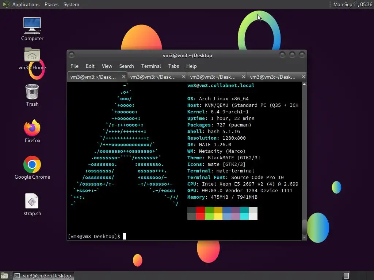
Task: Click the clock showing Mon Sep 11
Action: pyautogui.click(x=352, y=4)
